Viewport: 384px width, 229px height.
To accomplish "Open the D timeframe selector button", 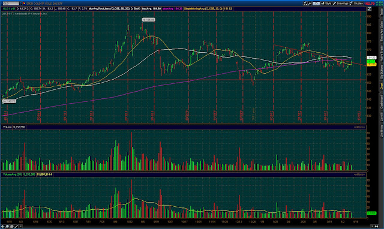I will [x=316, y=4].
